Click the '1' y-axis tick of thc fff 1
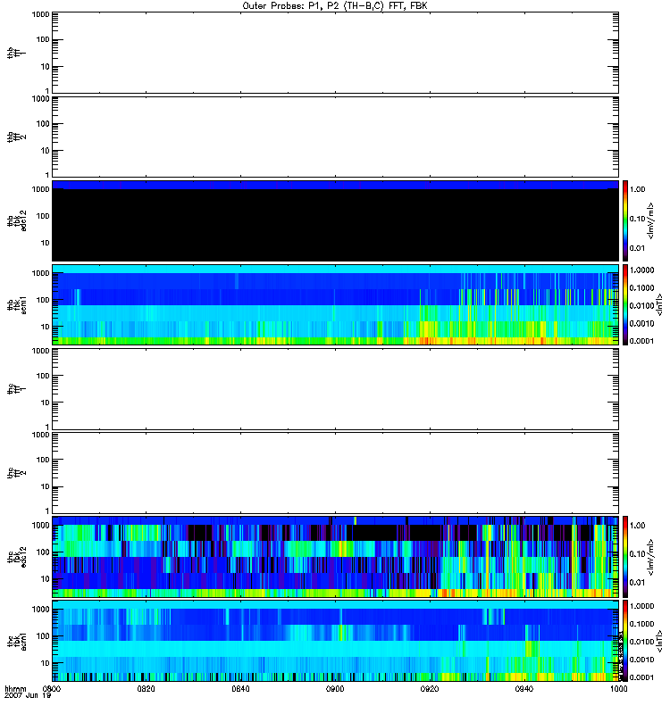Viewport: 670px width, 714px height. (x=47, y=427)
